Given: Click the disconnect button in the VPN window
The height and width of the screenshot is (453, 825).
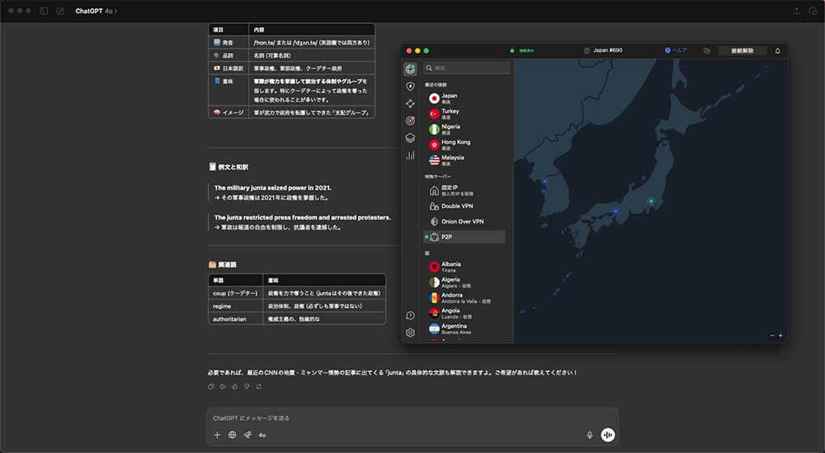Looking at the screenshot, I should (742, 50).
